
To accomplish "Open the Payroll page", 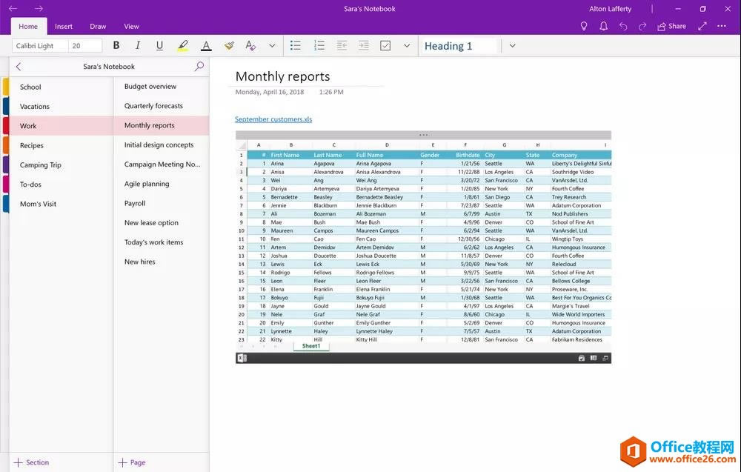I will coord(134,203).
